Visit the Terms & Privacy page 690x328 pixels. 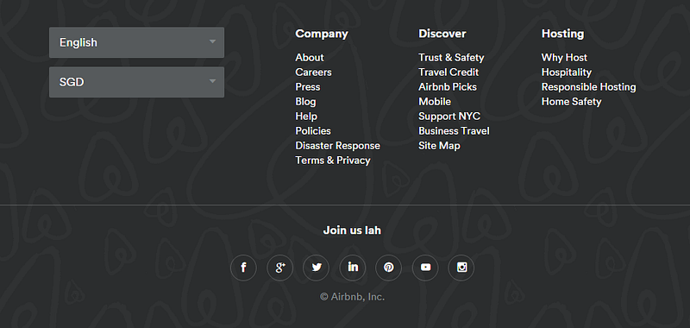click(333, 161)
